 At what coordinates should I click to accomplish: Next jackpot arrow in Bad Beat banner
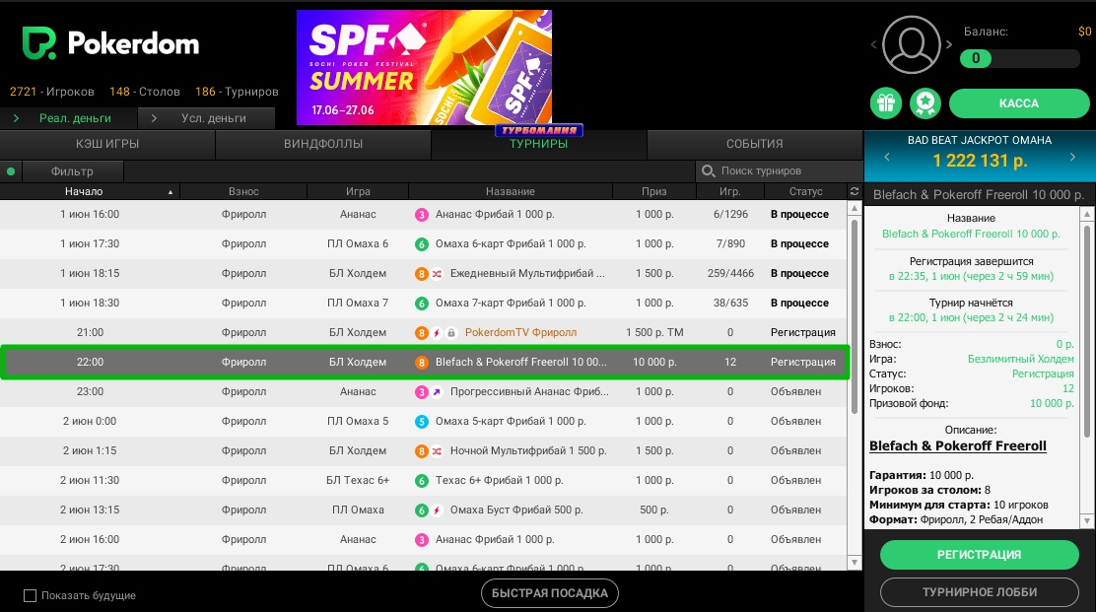click(1073, 158)
